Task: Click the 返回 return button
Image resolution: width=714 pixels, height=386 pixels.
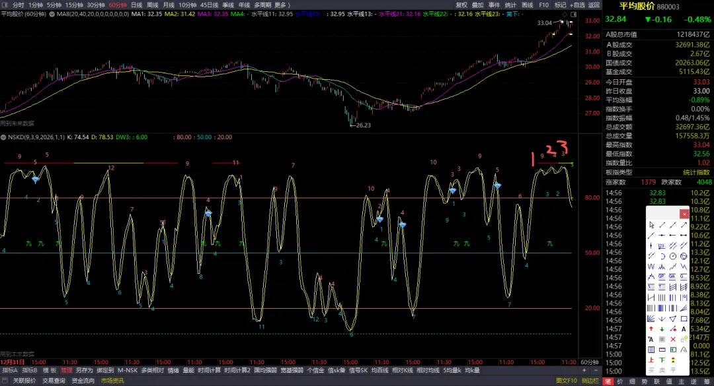Action: (x=594, y=5)
